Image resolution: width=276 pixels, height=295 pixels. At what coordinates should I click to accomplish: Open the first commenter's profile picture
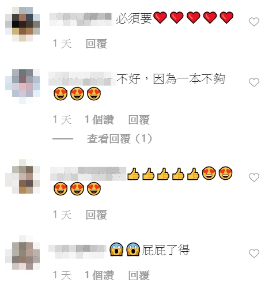22,24
